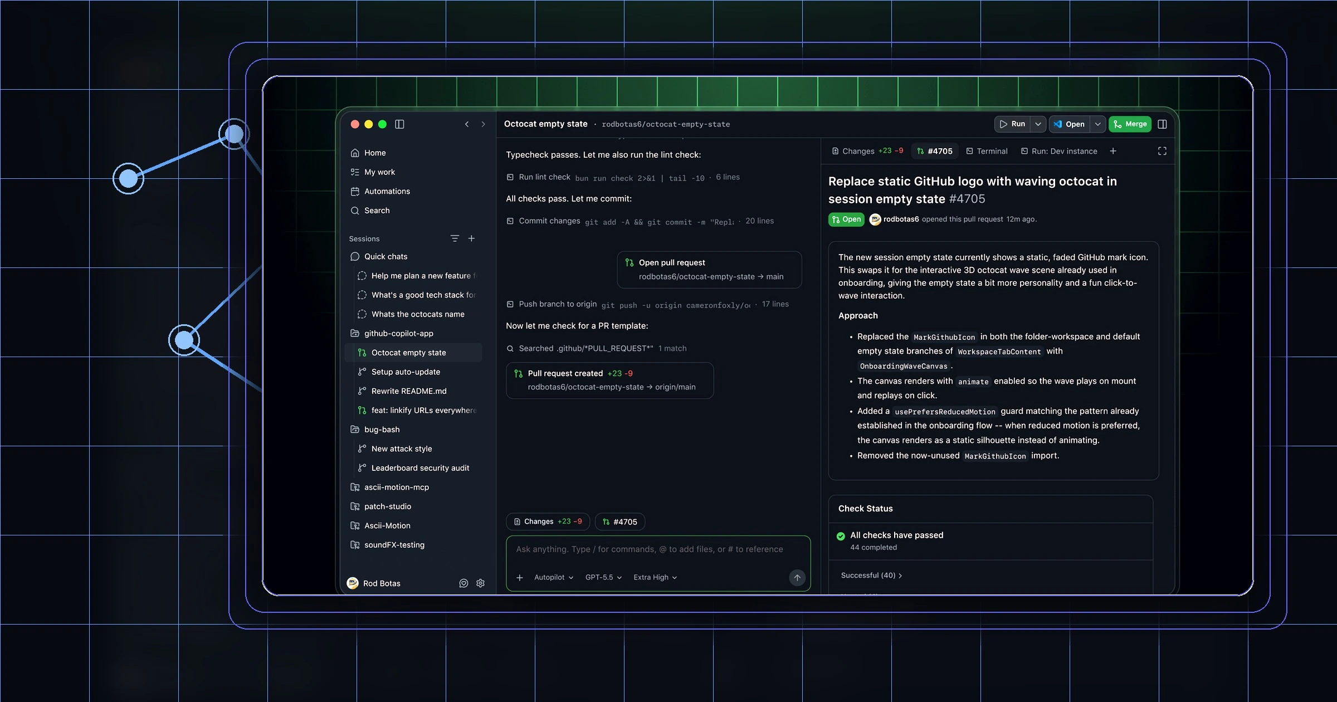Image resolution: width=1337 pixels, height=702 pixels.
Task: Open the Run dropdown arrow
Action: point(1038,124)
